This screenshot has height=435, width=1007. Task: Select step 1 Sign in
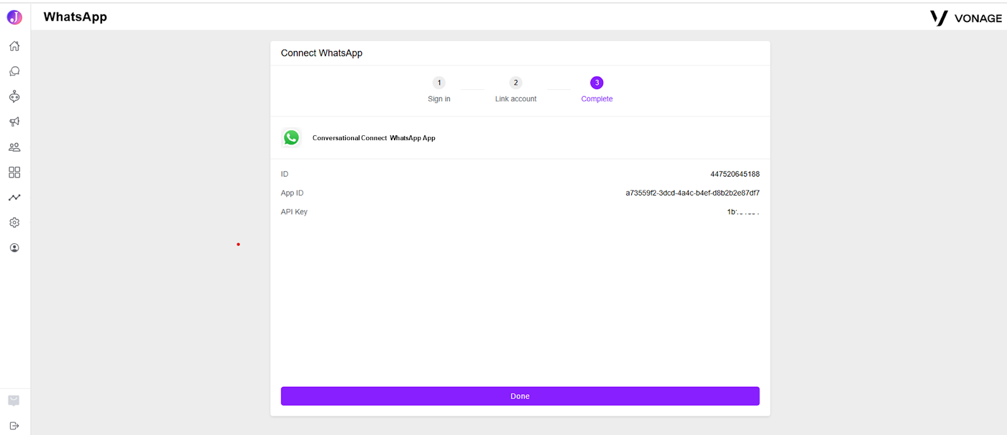[x=439, y=89]
